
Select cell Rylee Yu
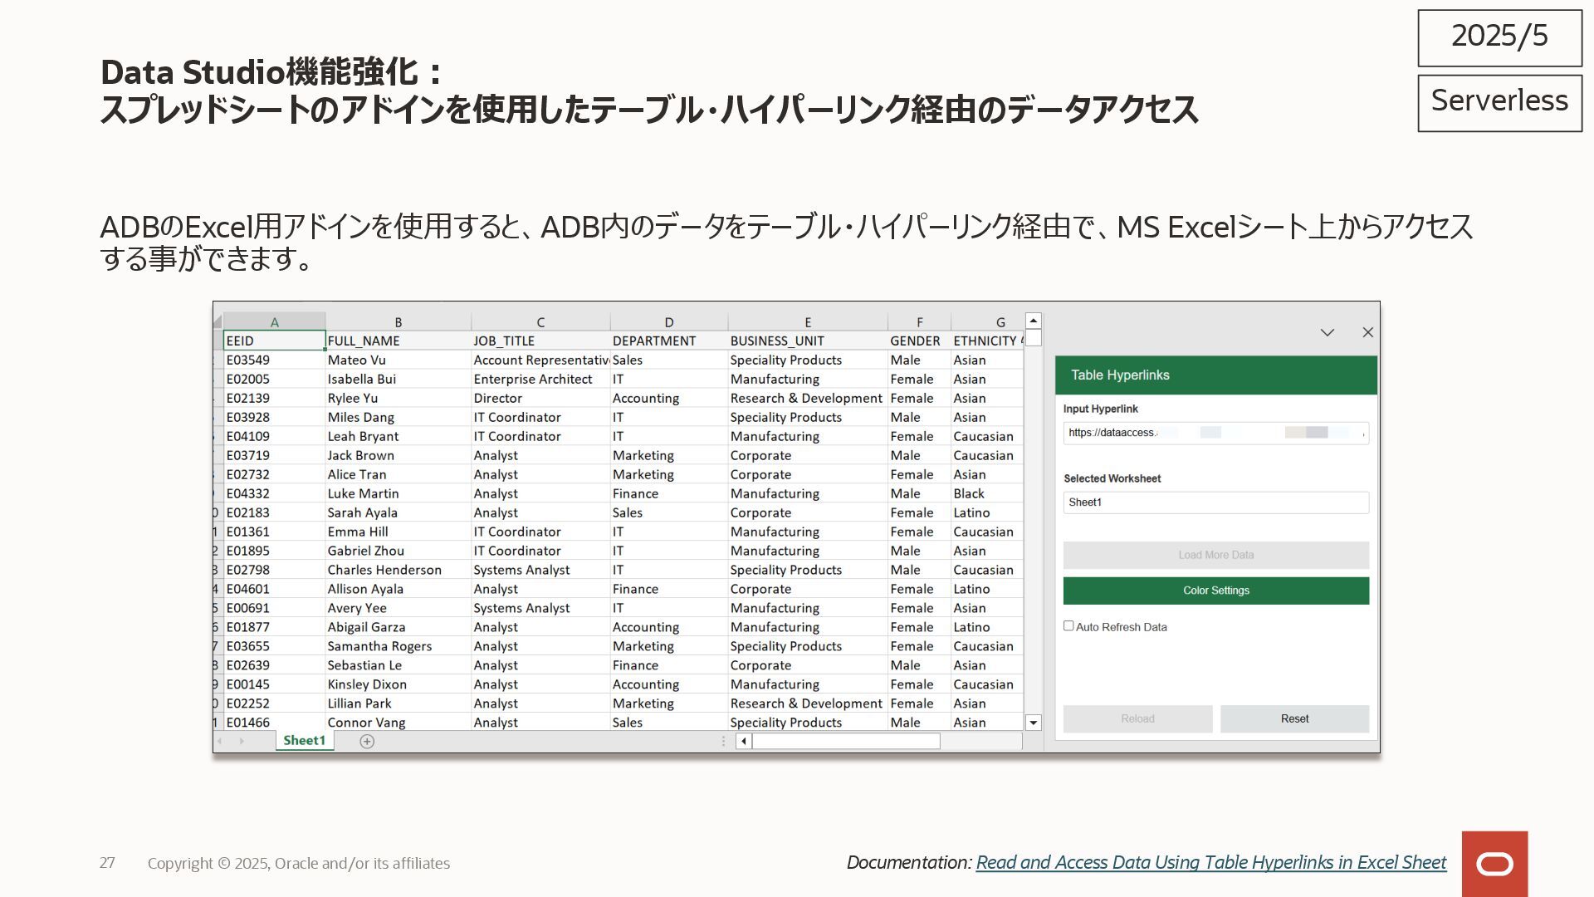coord(398,398)
